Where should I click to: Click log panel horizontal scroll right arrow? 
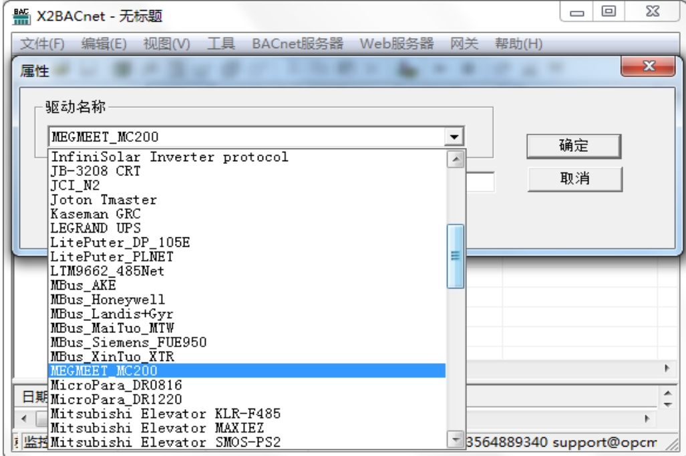(x=647, y=419)
